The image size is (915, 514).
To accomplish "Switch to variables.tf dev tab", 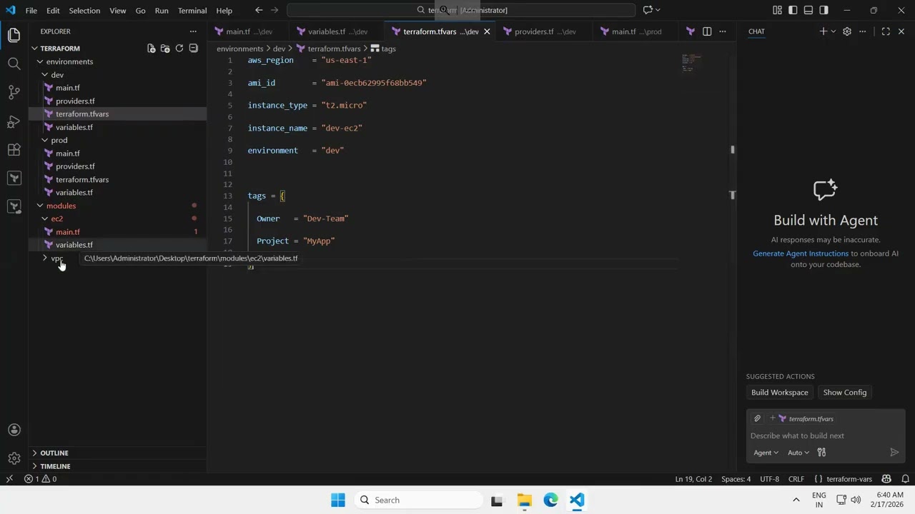I will [338, 31].
